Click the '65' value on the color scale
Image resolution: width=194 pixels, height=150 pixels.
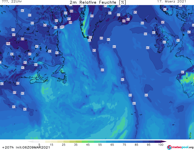pyautogui.click(x=112, y=145)
